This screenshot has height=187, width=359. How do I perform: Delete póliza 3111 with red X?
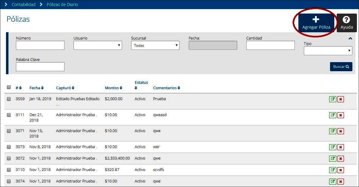[x=340, y=115]
